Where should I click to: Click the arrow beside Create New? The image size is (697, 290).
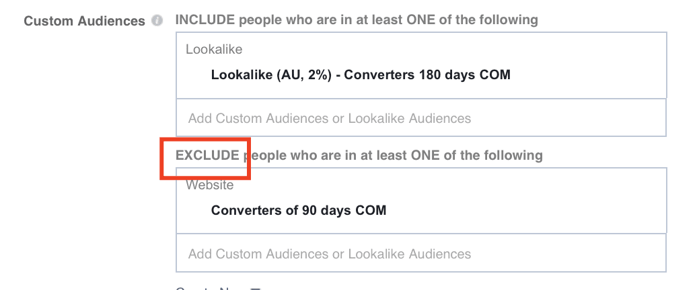click(x=255, y=288)
